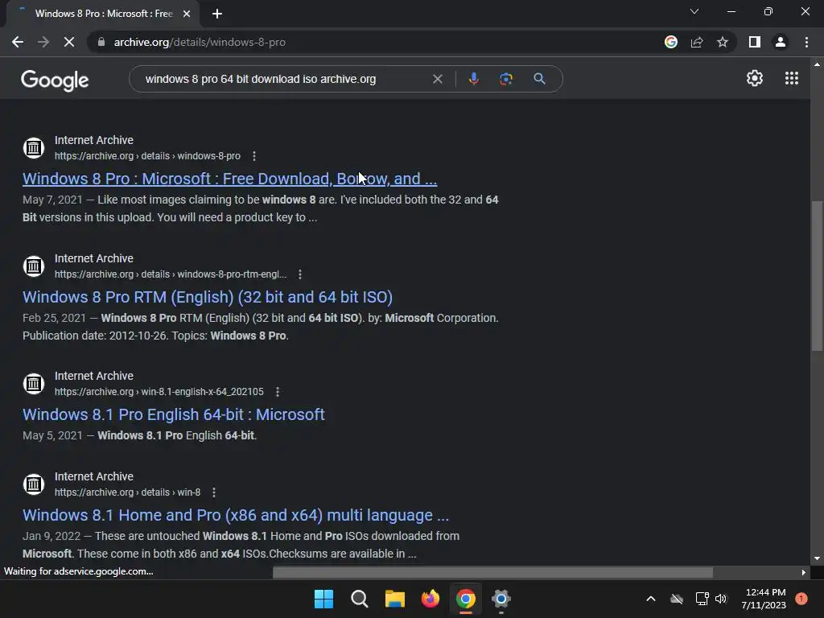Clear the Google search box text

(437, 79)
